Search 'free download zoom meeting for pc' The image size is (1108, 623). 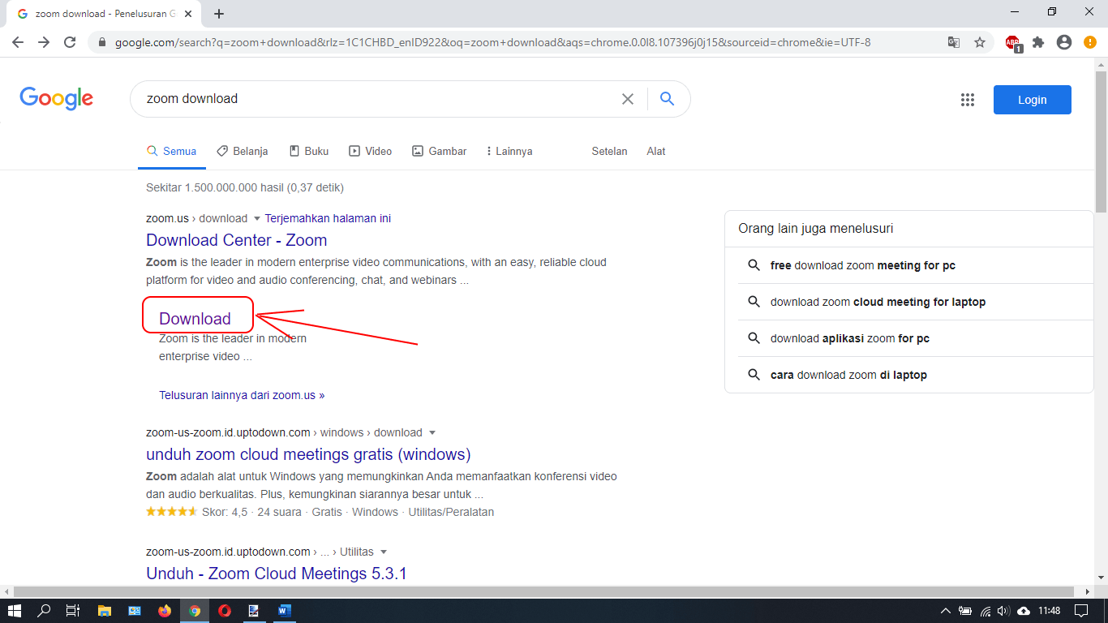point(863,265)
